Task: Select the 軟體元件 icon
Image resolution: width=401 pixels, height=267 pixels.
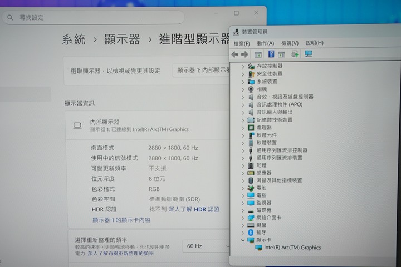Action: pos(251,135)
